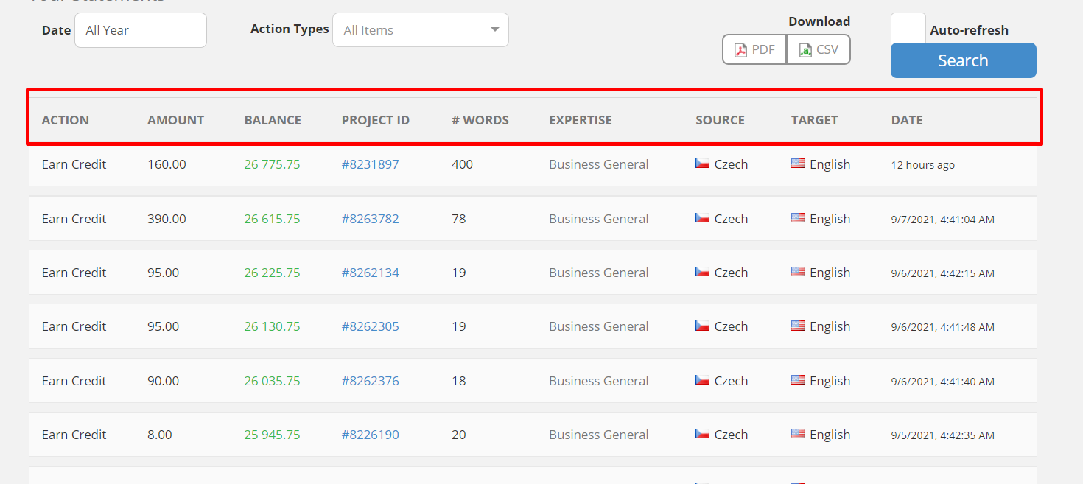The height and width of the screenshot is (484, 1083).
Task: Click the SOURCE column header
Action: [720, 120]
